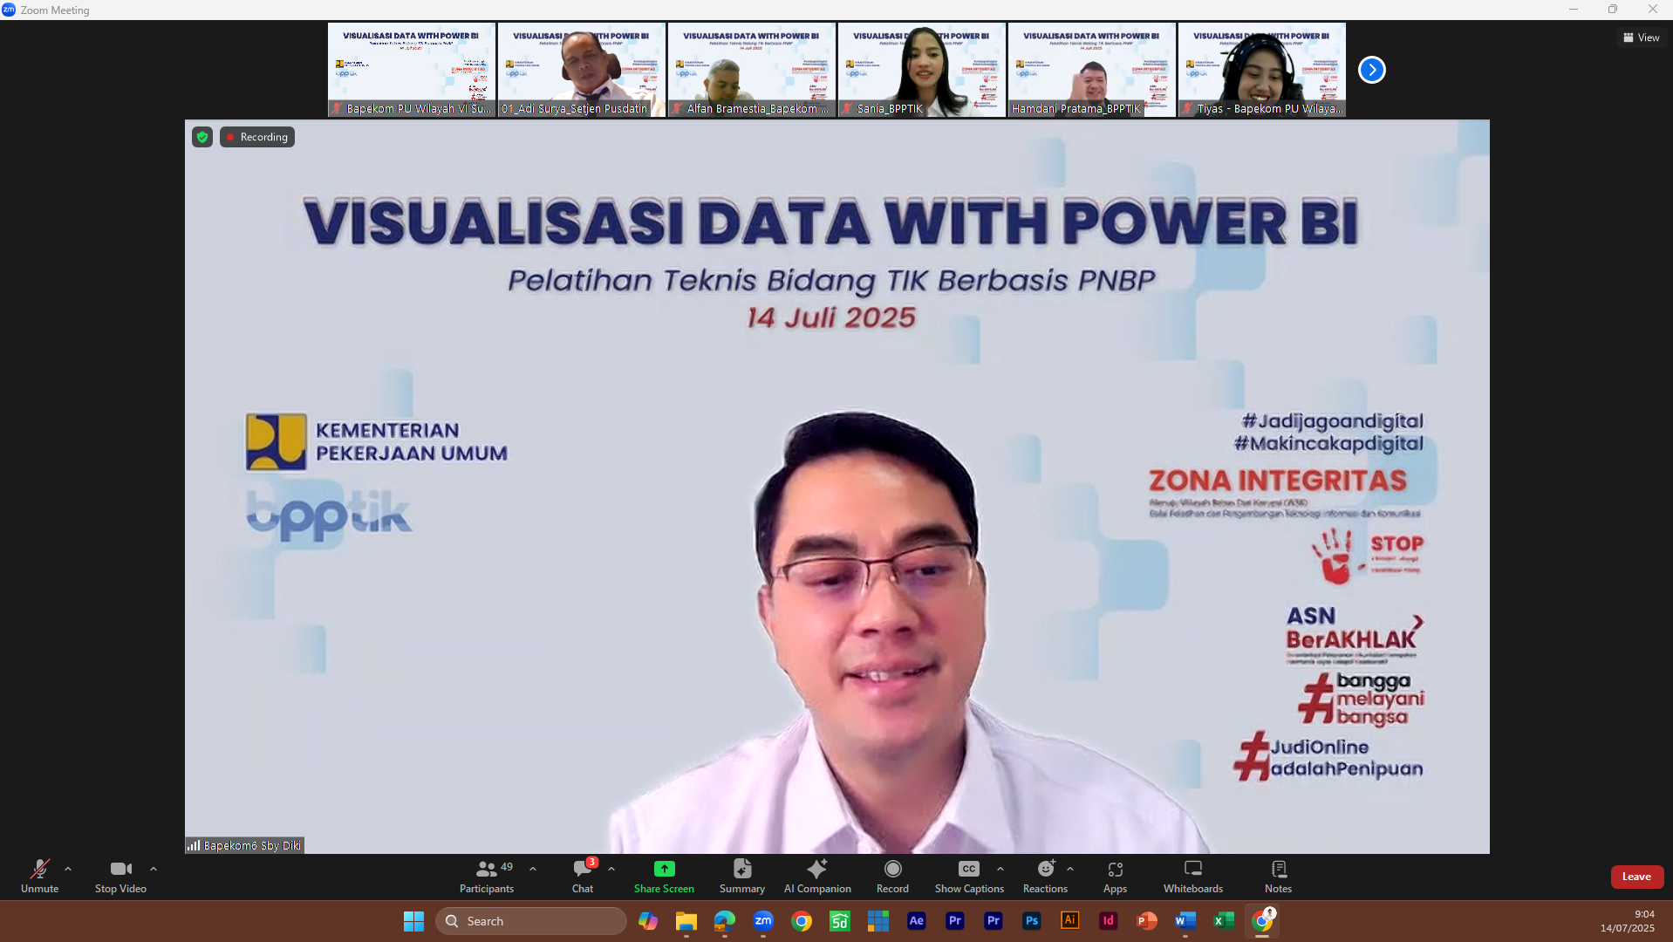
Task: Open video options arrow beside Stop Video
Action: pyautogui.click(x=154, y=869)
